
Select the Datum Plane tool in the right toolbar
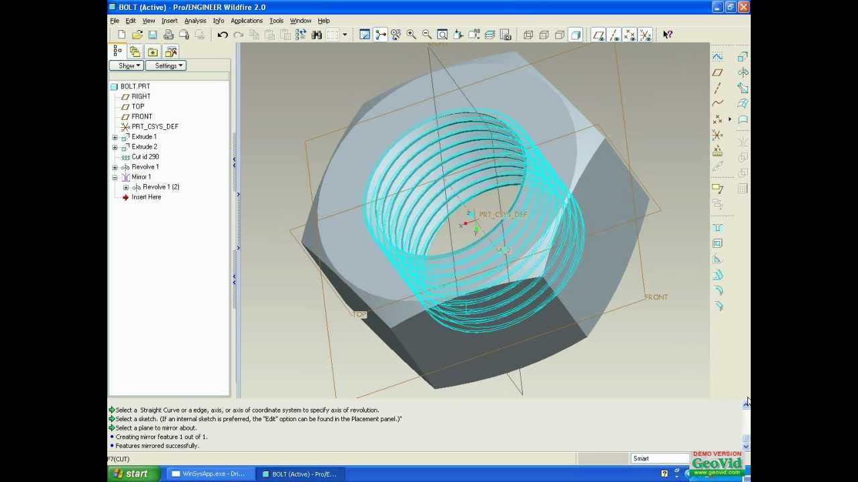coord(717,72)
